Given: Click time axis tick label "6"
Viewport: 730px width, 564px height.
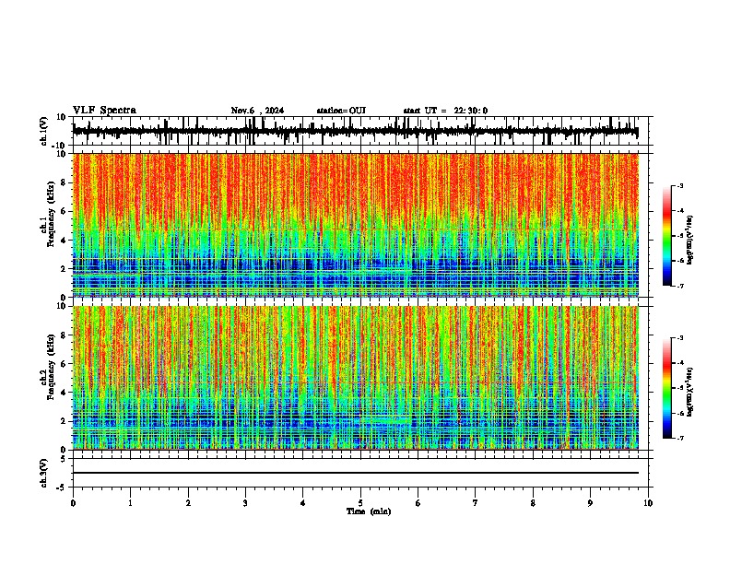Looking at the screenshot, I should click(x=418, y=503).
